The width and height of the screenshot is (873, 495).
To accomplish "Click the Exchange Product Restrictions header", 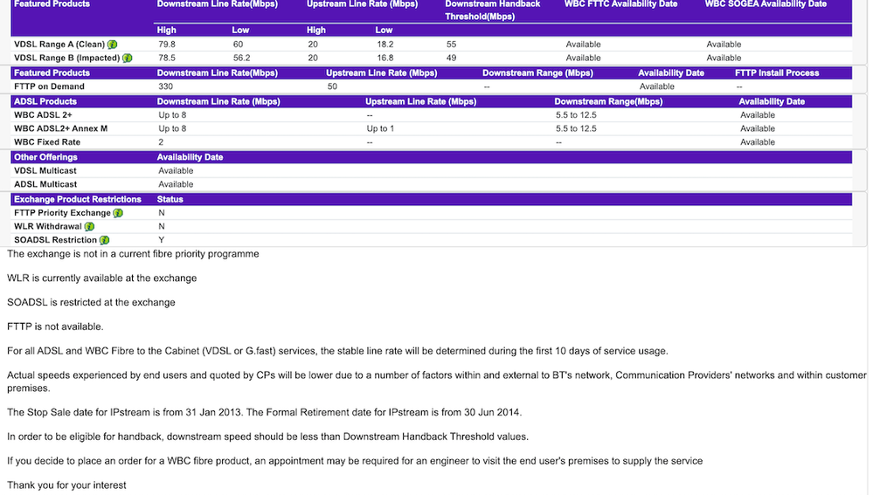I will tap(77, 199).
